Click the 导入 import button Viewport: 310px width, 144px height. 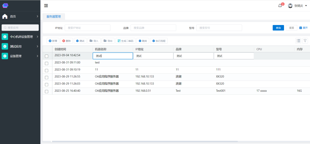click(94, 41)
